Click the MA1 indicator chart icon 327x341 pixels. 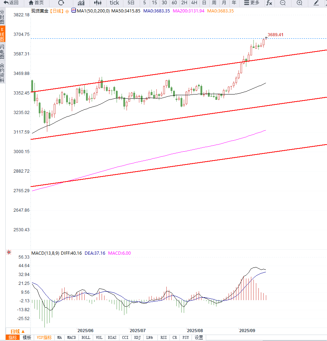[74, 10]
